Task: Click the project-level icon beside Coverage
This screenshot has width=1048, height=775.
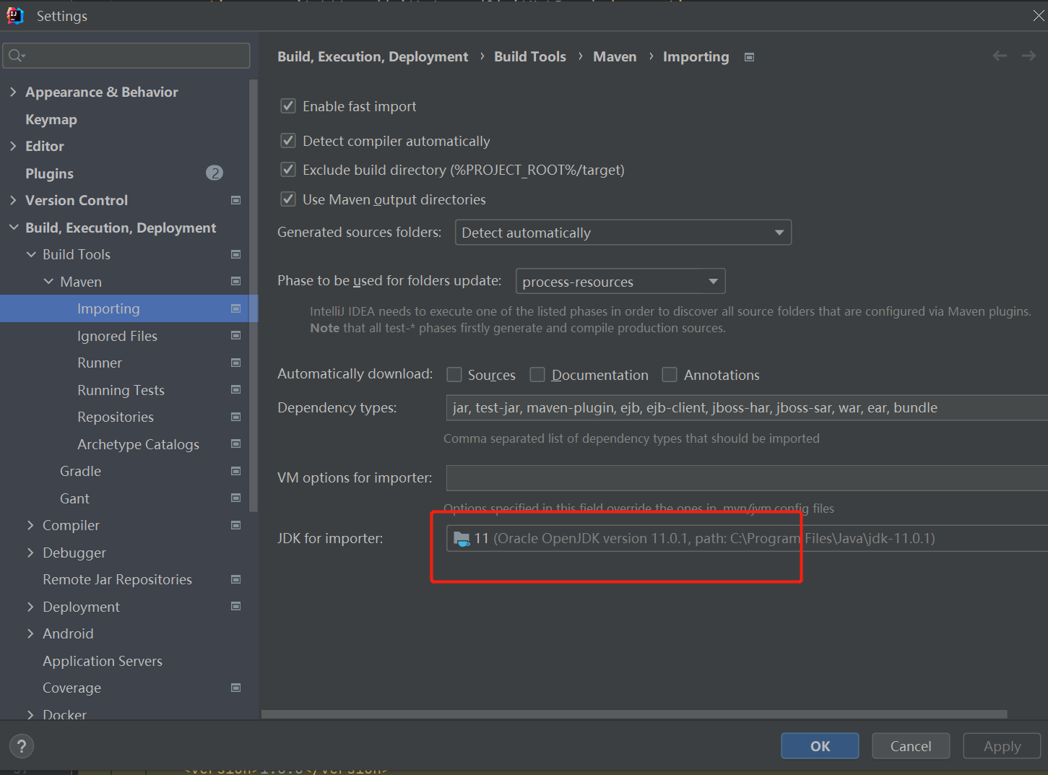Action: pos(235,688)
